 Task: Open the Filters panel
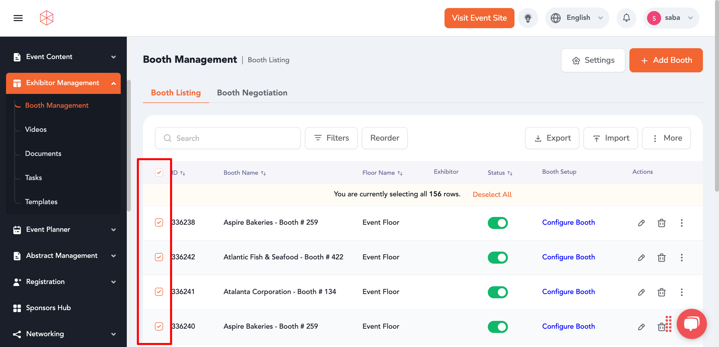[x=331, y=138]
